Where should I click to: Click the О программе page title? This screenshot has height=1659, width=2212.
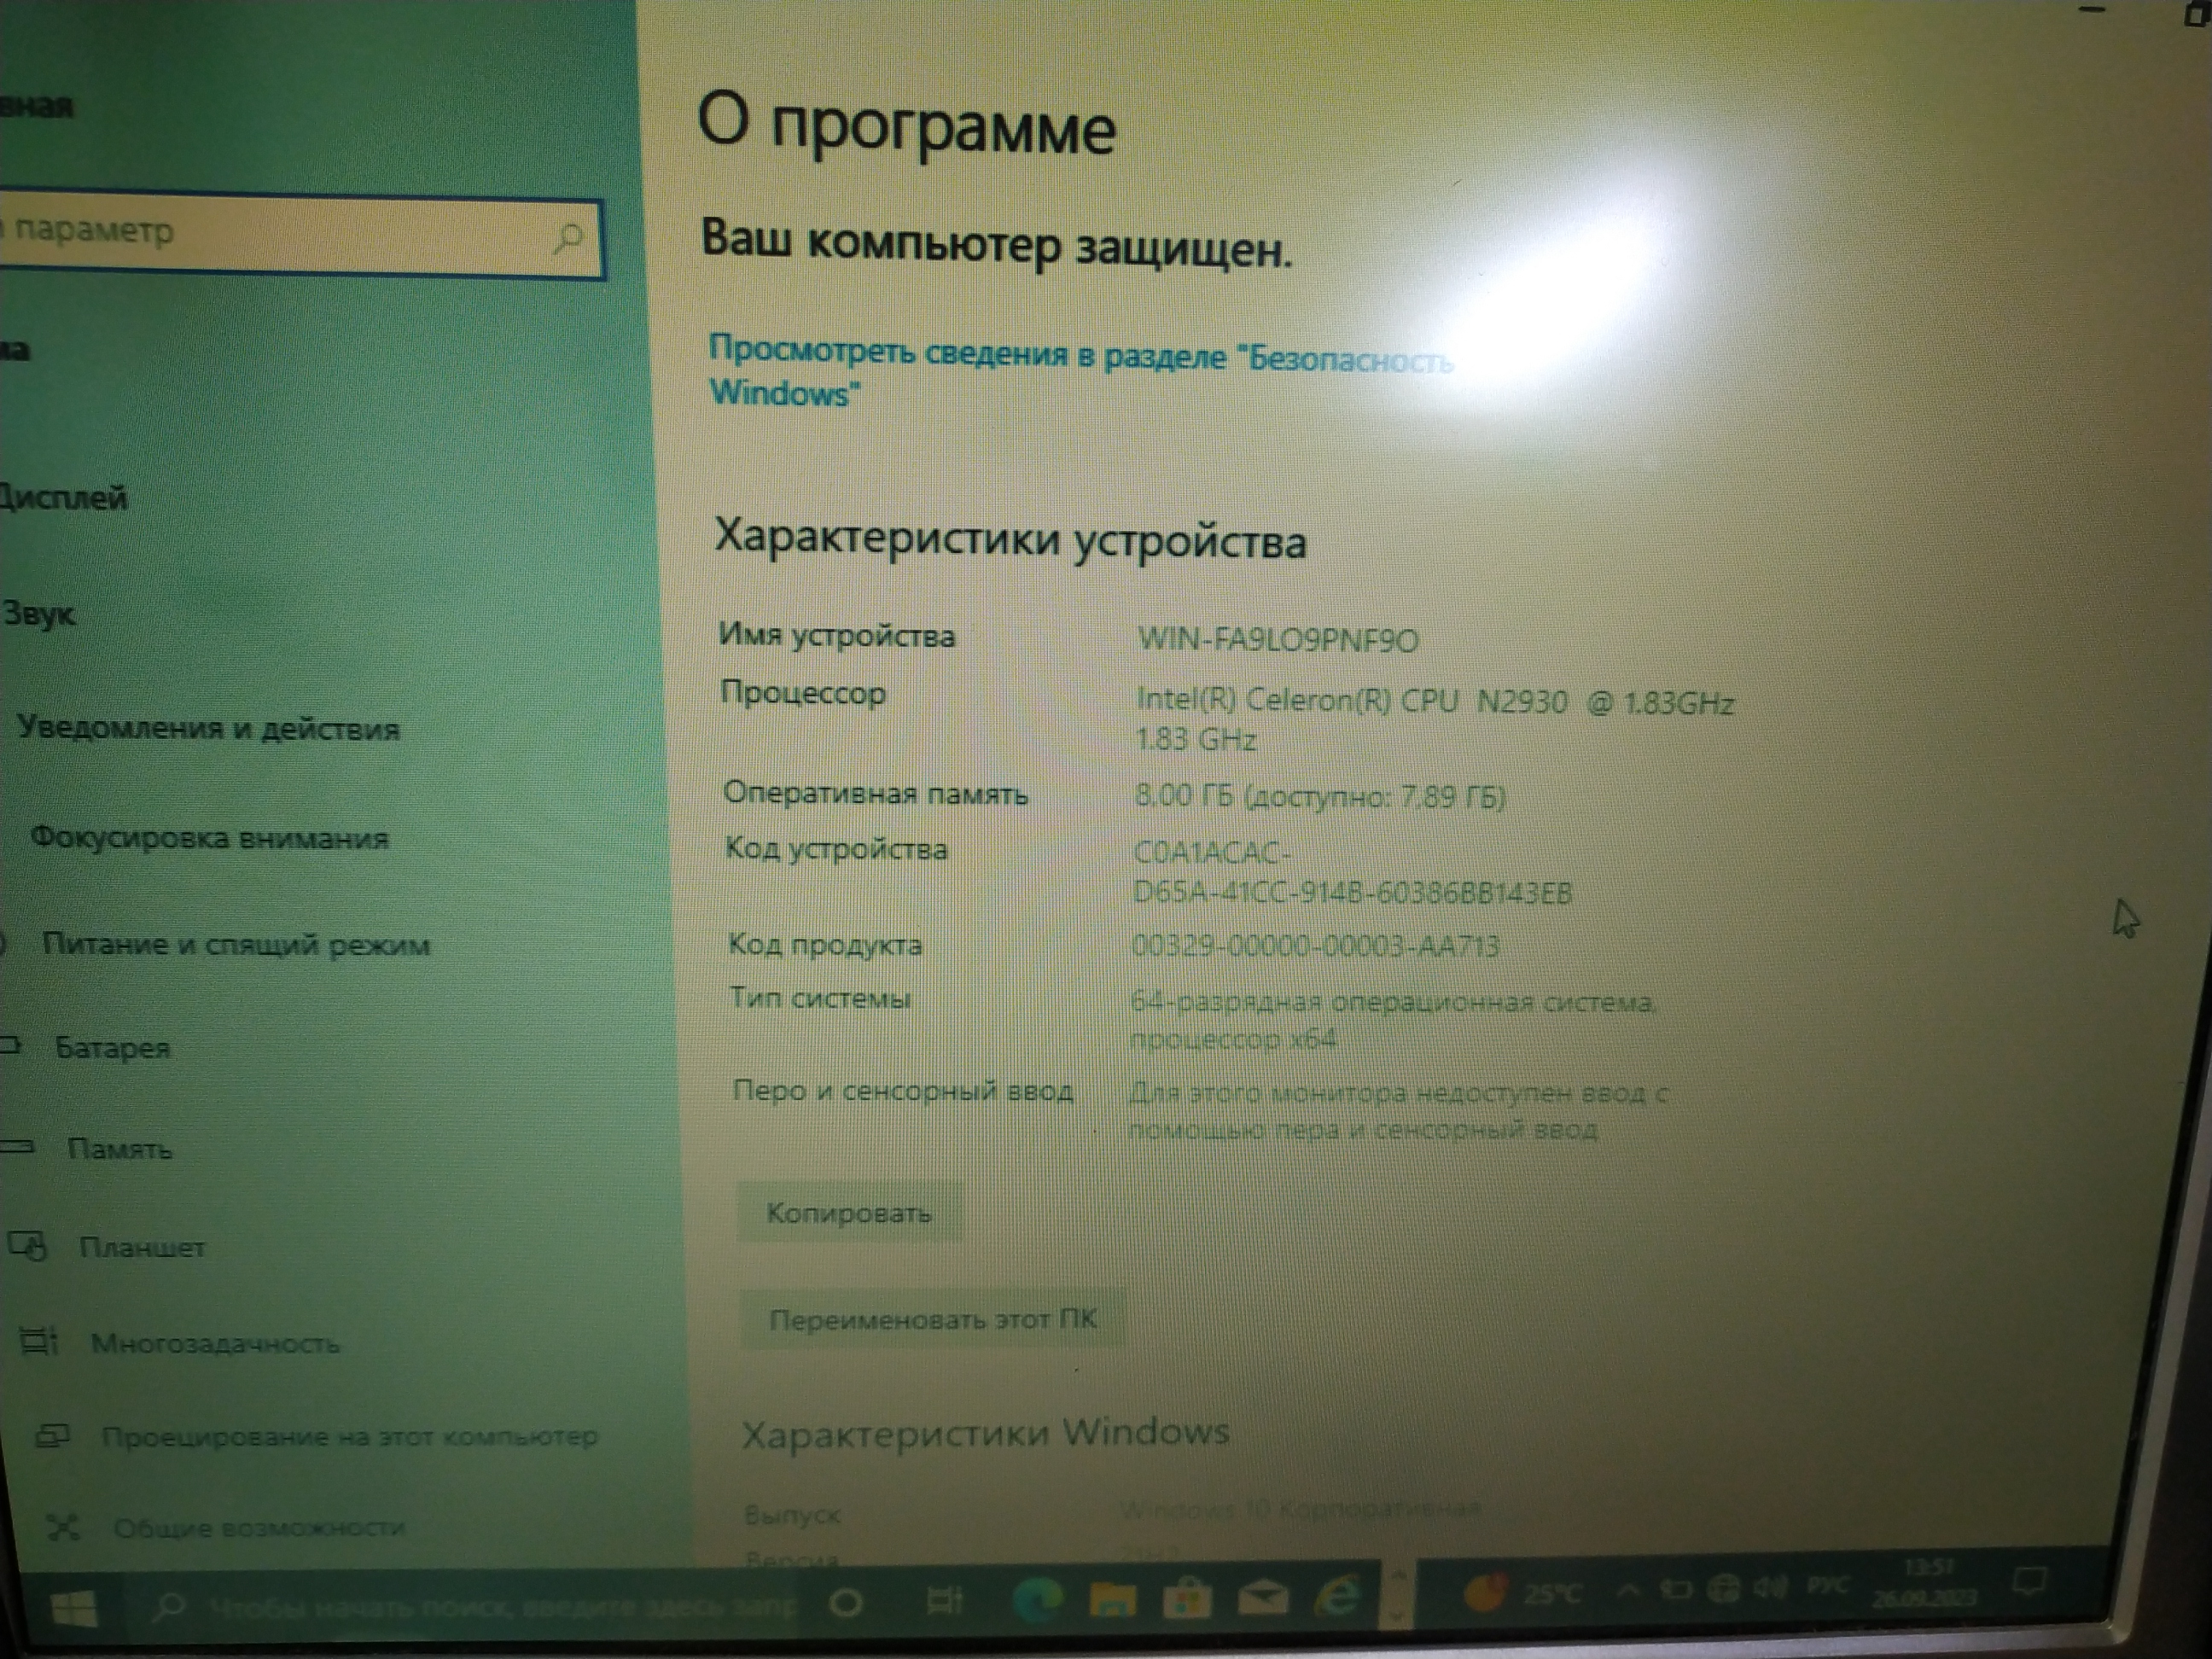tap(906, 125)
